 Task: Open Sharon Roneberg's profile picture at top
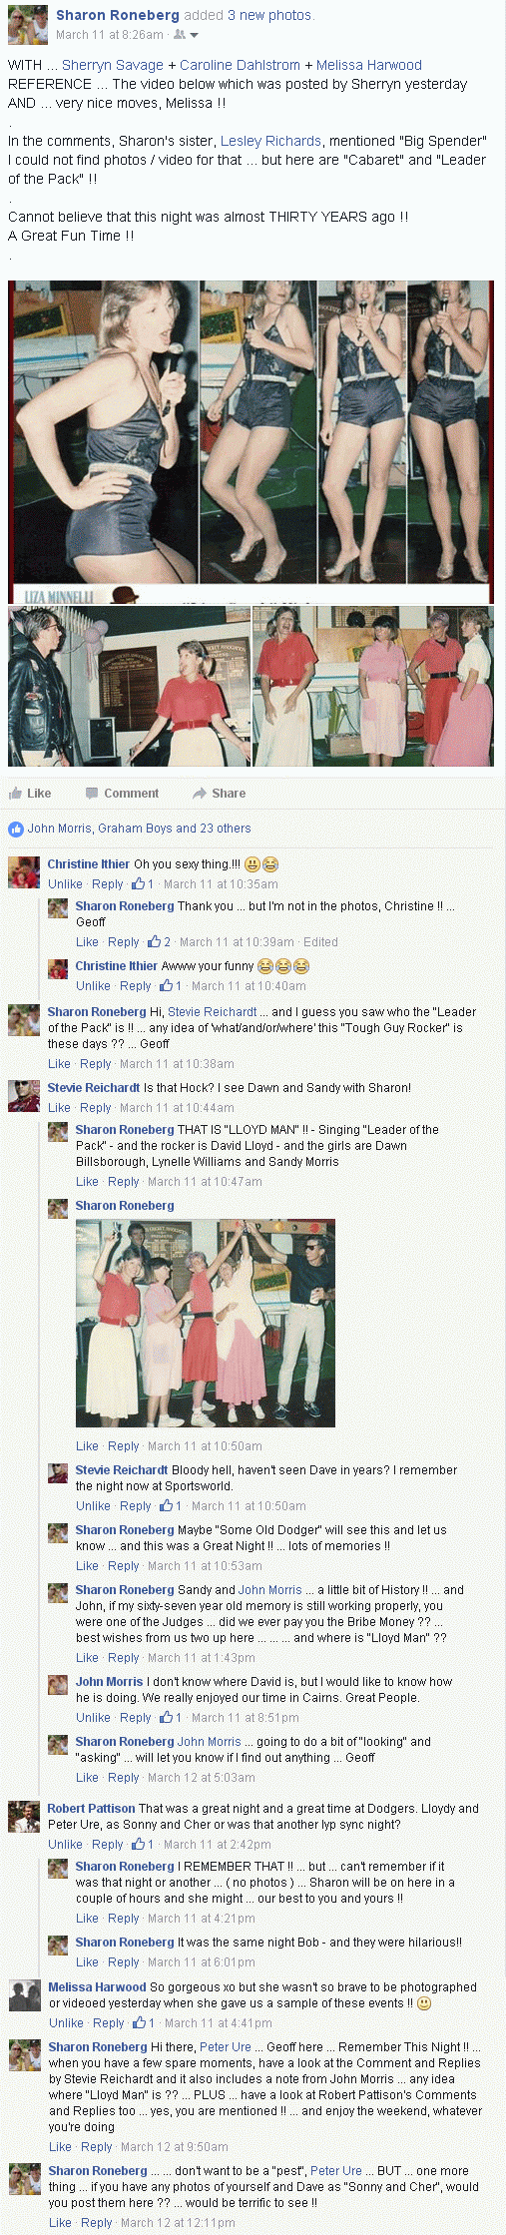[x=28, y=25]
